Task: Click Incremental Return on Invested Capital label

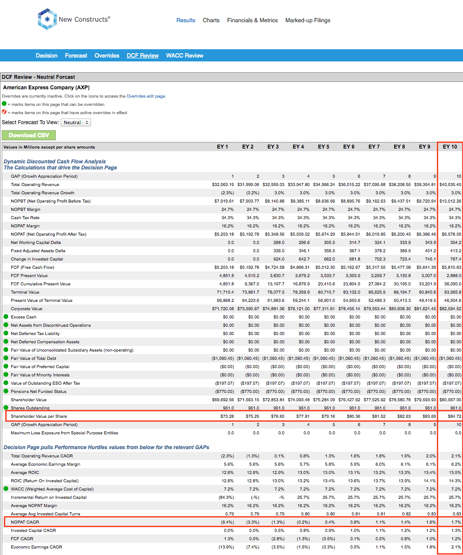Action: click(x=49, y=497)
